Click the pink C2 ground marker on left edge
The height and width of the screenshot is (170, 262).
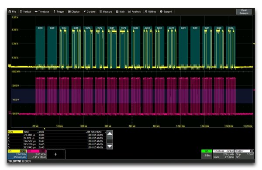10,112
